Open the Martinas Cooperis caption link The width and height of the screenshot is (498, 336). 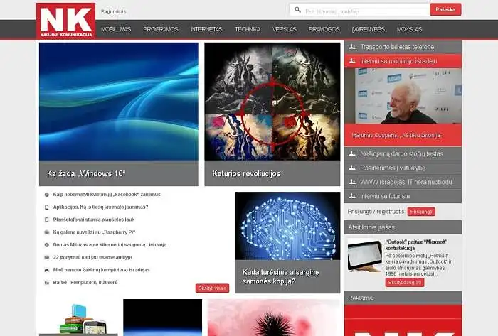click(396, 135)
